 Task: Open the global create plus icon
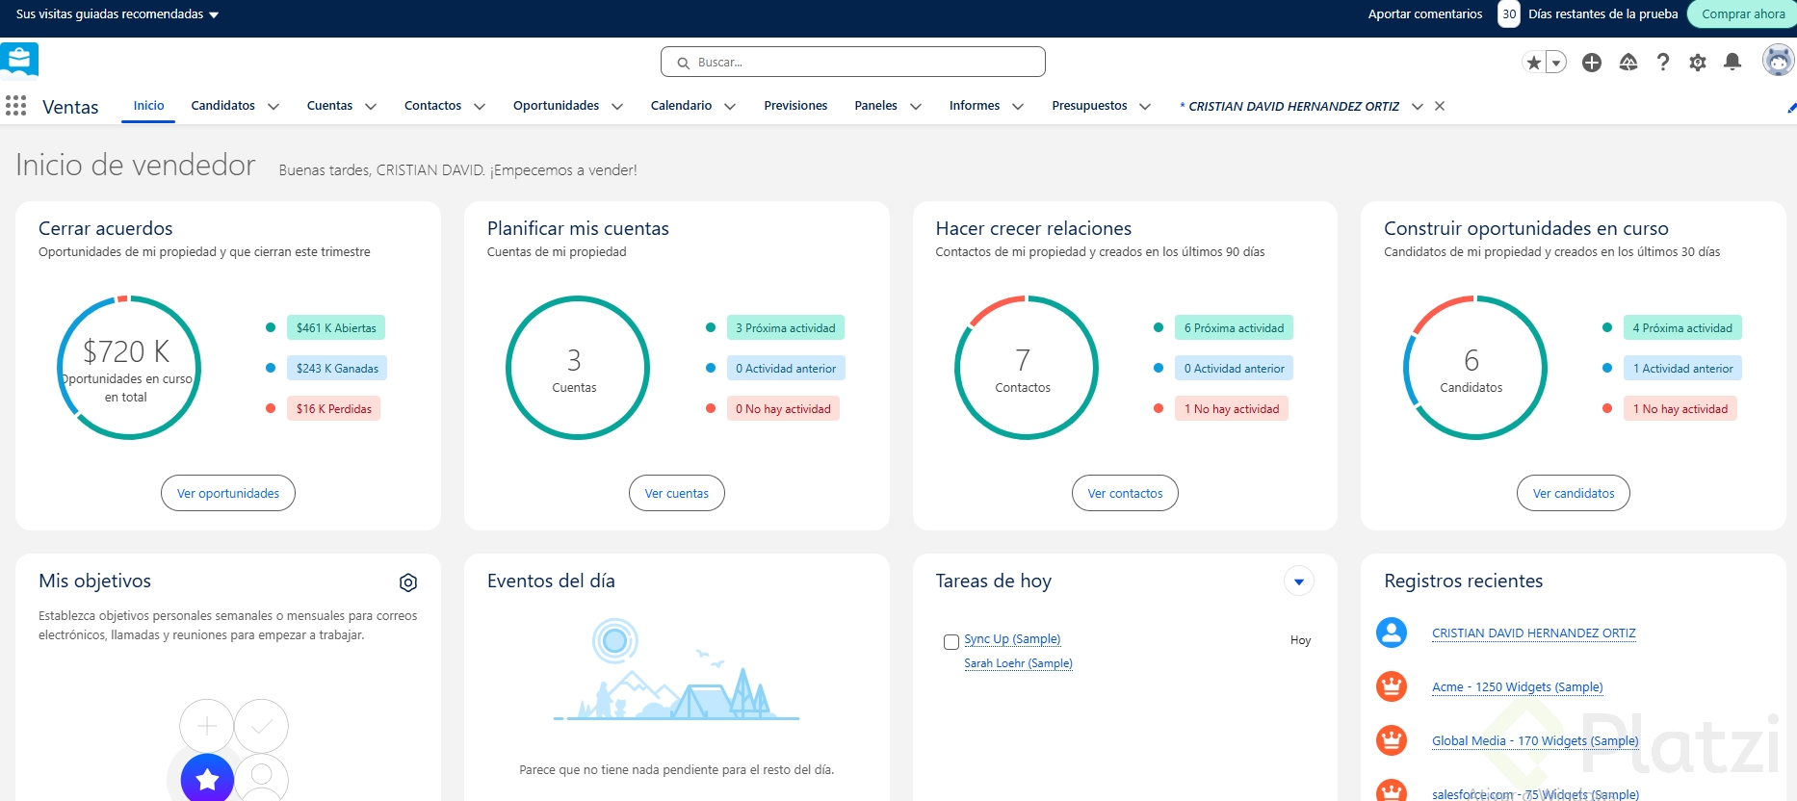[x=1592, y=63]
